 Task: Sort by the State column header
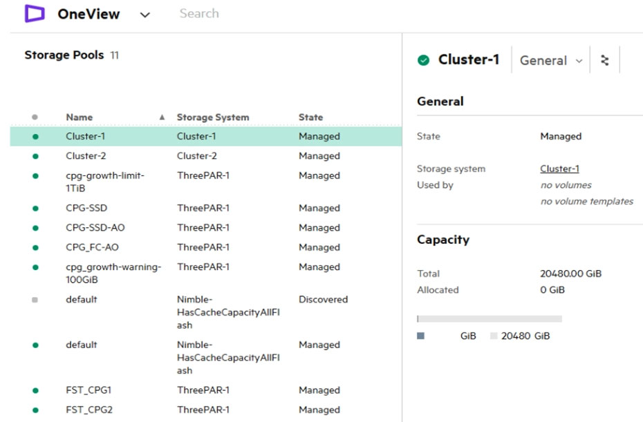tap(310, 117)
